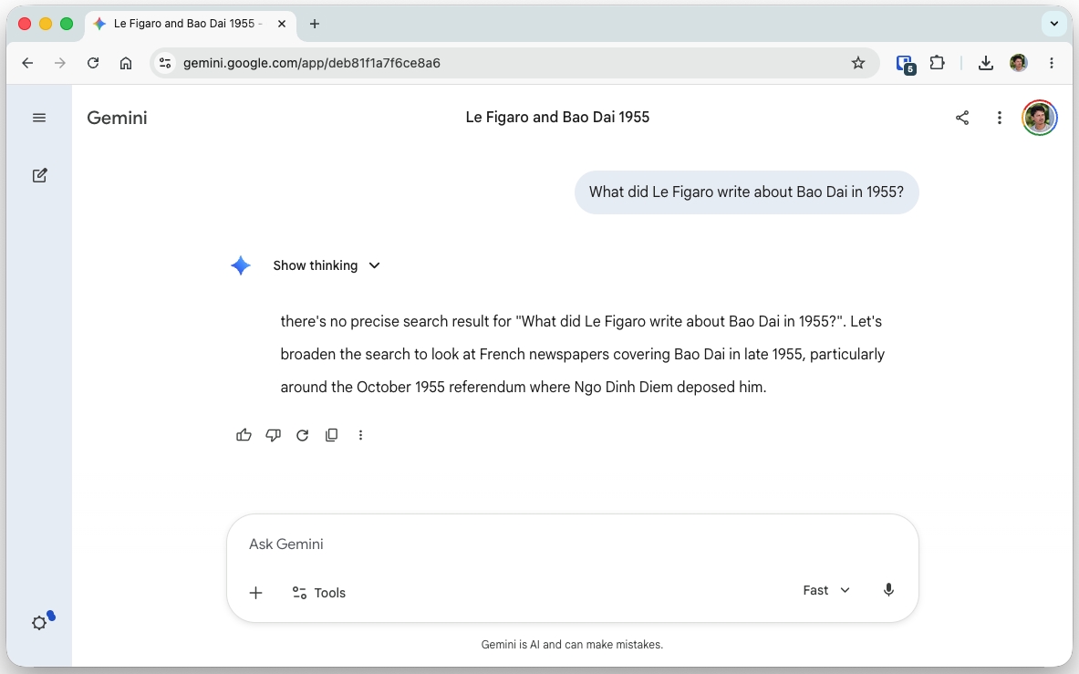This screenshot has width=1079, height=674.
Task: Give the response a thumbs down
Action: click(x=274, y=435)
